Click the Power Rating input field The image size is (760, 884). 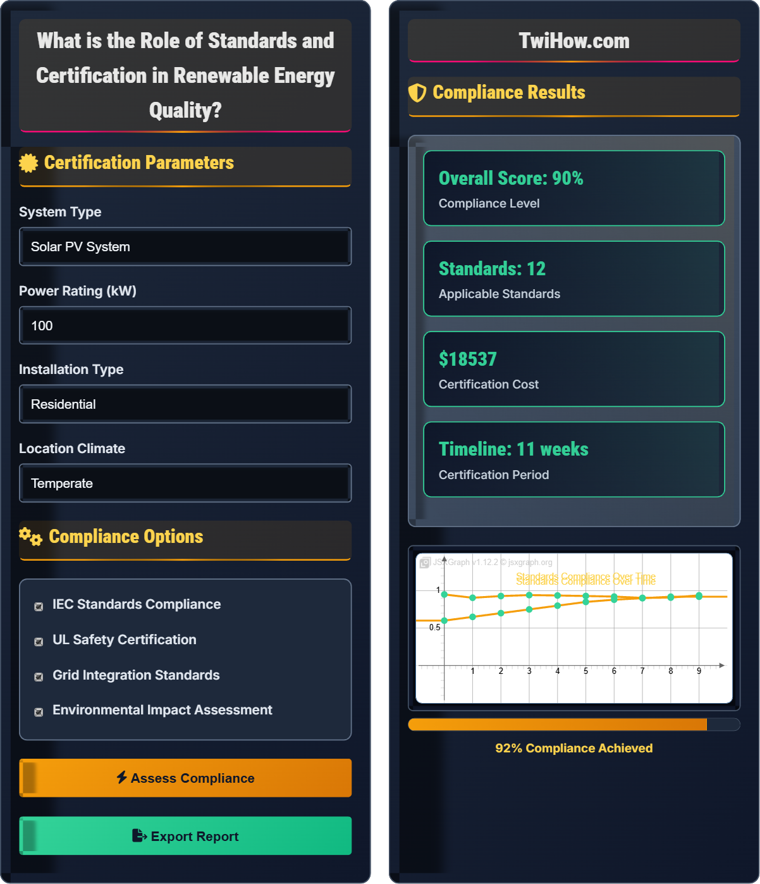pyautogui.click(x=185, y=326)
